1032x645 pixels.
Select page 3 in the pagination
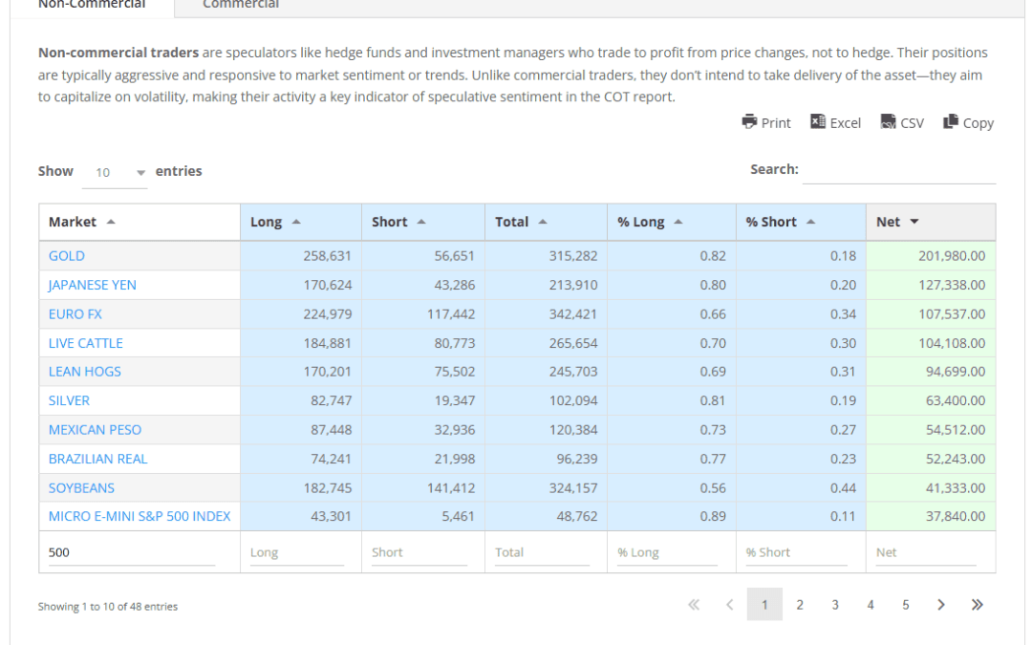click(x=834, y=604)
